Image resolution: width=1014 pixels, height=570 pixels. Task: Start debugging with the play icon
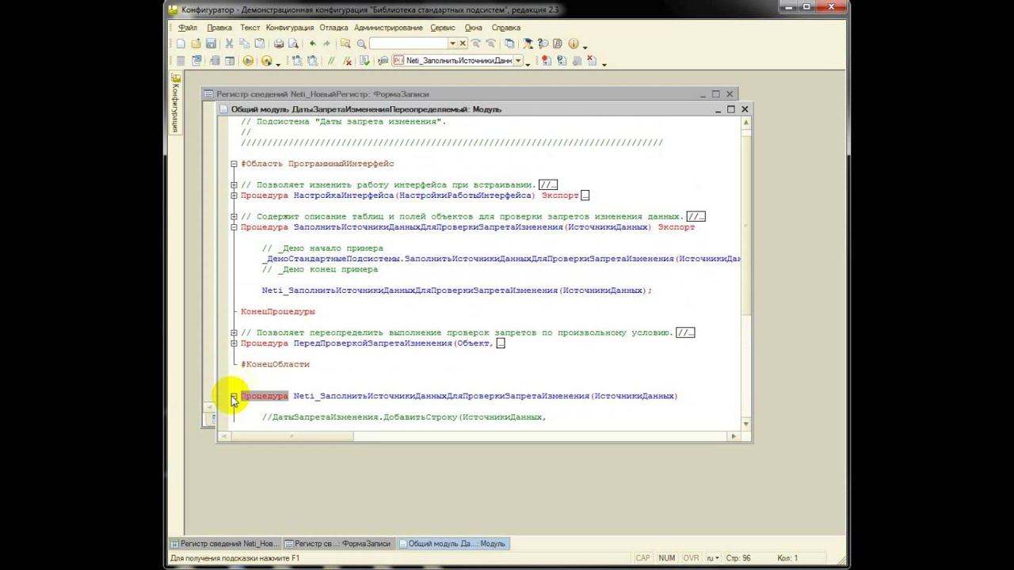tap(248, 61)
